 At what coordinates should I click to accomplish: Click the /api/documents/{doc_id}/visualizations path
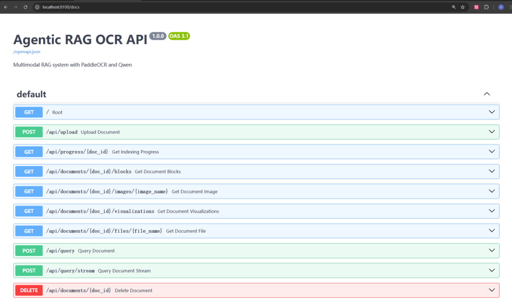point(100,211)
